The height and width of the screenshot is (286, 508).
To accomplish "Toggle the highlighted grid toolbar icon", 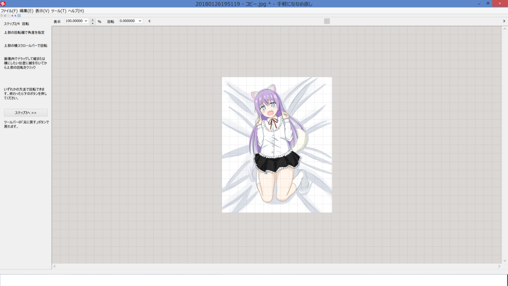I will click(x=19, y=15).
